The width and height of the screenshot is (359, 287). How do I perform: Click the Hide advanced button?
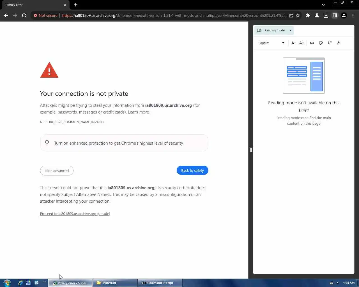(57, 171)
